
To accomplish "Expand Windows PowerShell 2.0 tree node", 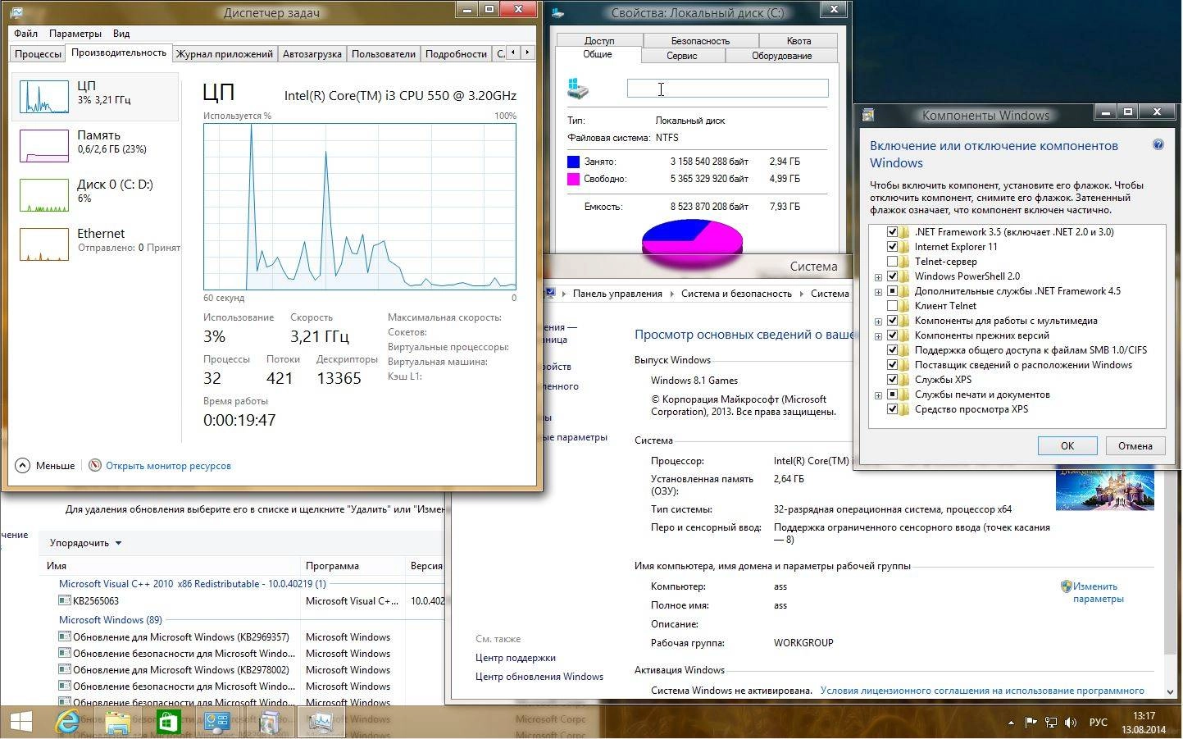I will tap(878, 277).
